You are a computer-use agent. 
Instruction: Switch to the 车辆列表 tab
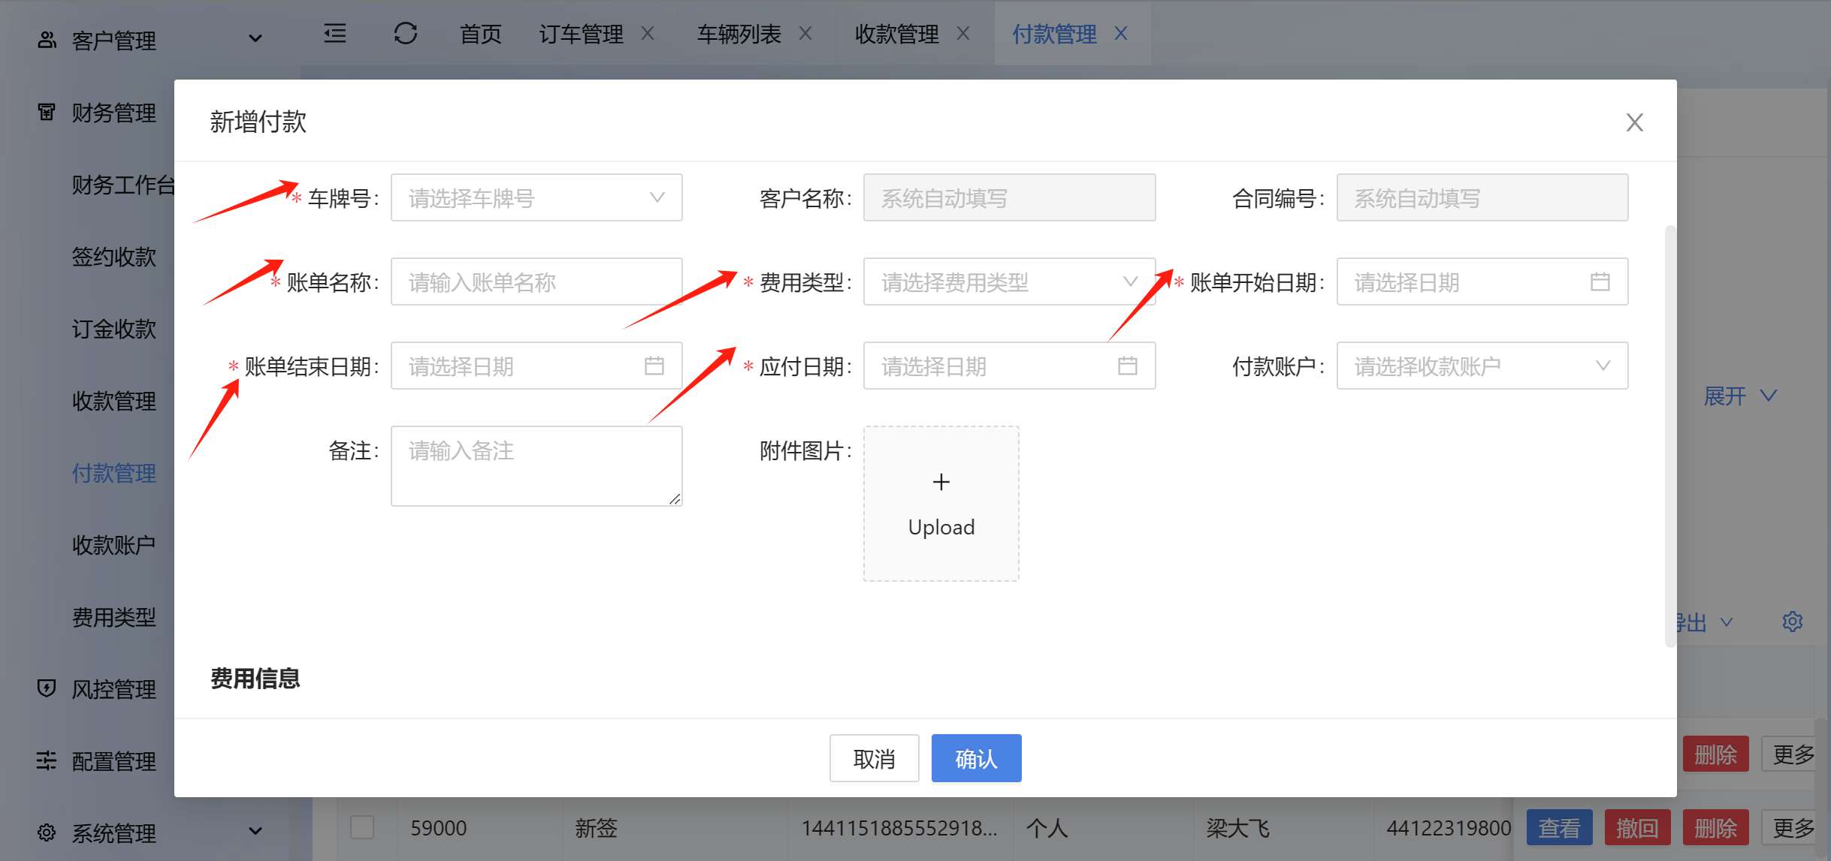pos(739,34)
